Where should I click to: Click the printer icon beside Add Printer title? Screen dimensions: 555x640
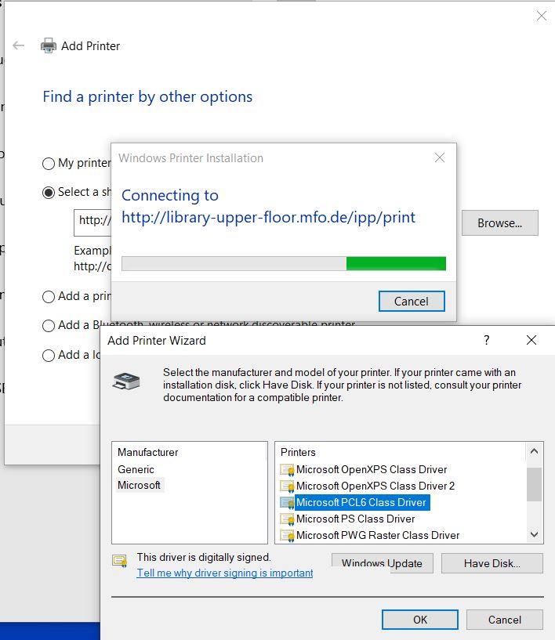coord(48,45)
